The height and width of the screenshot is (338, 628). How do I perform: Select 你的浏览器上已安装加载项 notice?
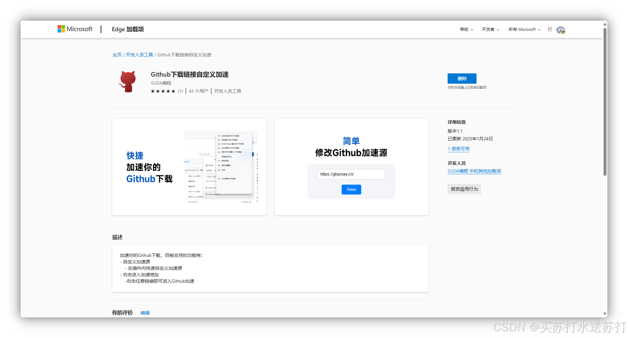click(467, 88)
